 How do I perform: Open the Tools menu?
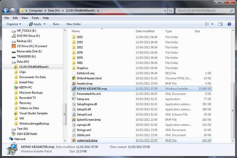35,18
